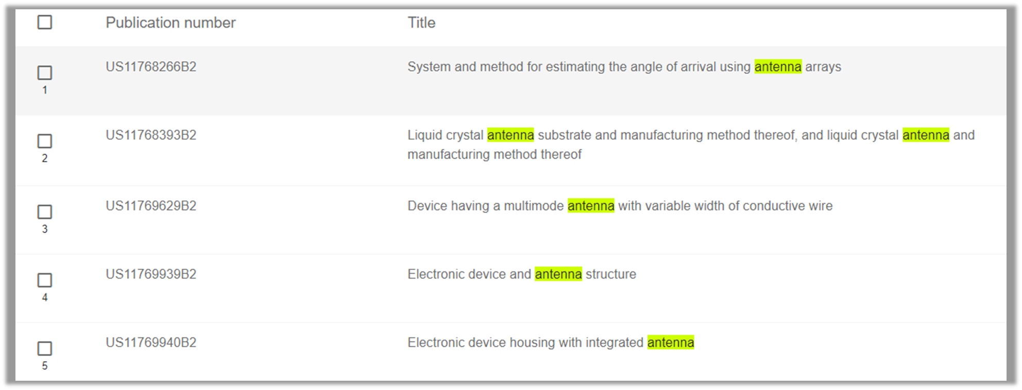Click the Liquid crystal antenna substrate title
The height and width of the screenshot is (390, 1022).
pyautogui.click(x=690, y=135)
